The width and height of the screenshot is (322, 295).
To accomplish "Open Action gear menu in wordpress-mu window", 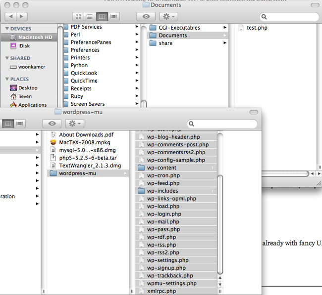I will [74, 124].
